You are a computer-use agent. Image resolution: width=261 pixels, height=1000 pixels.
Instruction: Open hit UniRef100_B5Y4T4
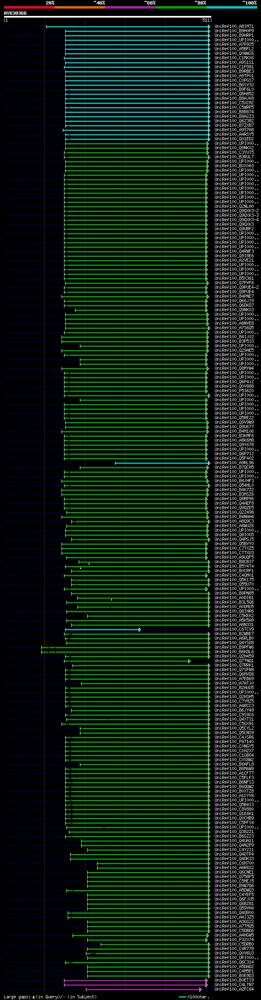(234, 566)
